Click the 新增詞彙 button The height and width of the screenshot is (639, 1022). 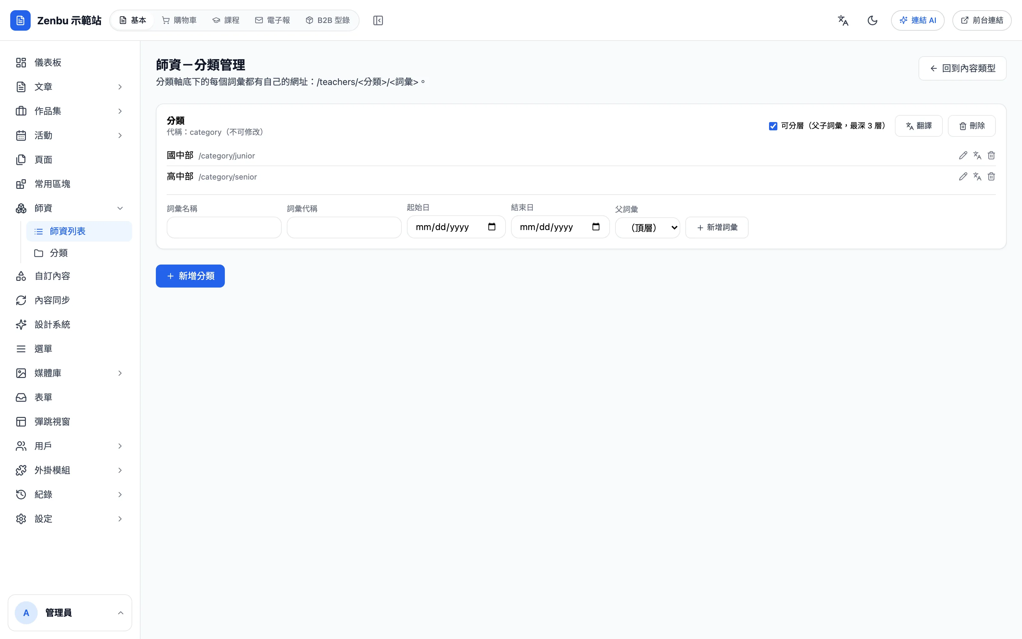(x=717, y=227)
